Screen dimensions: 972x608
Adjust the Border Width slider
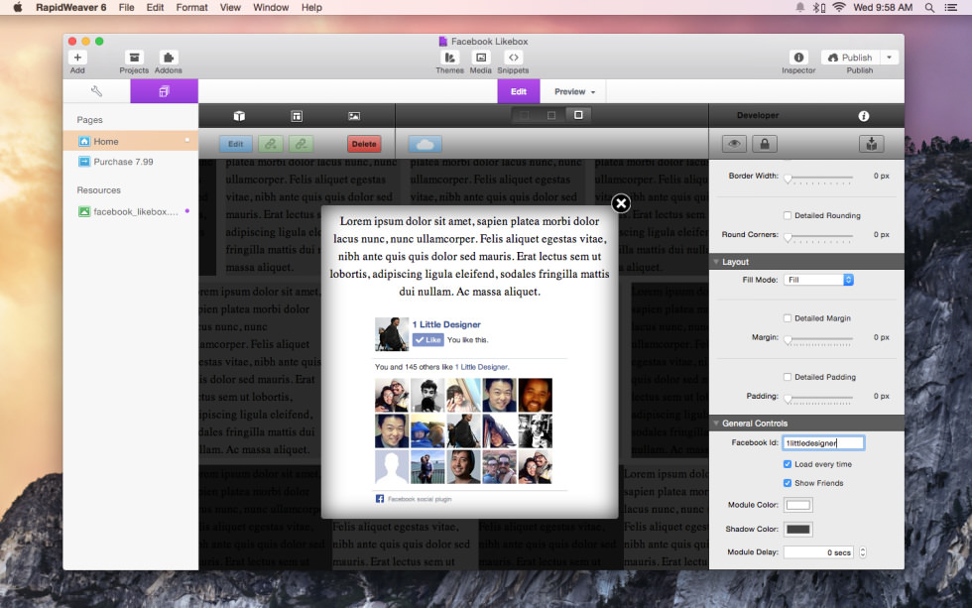click(x=818, y=178)
